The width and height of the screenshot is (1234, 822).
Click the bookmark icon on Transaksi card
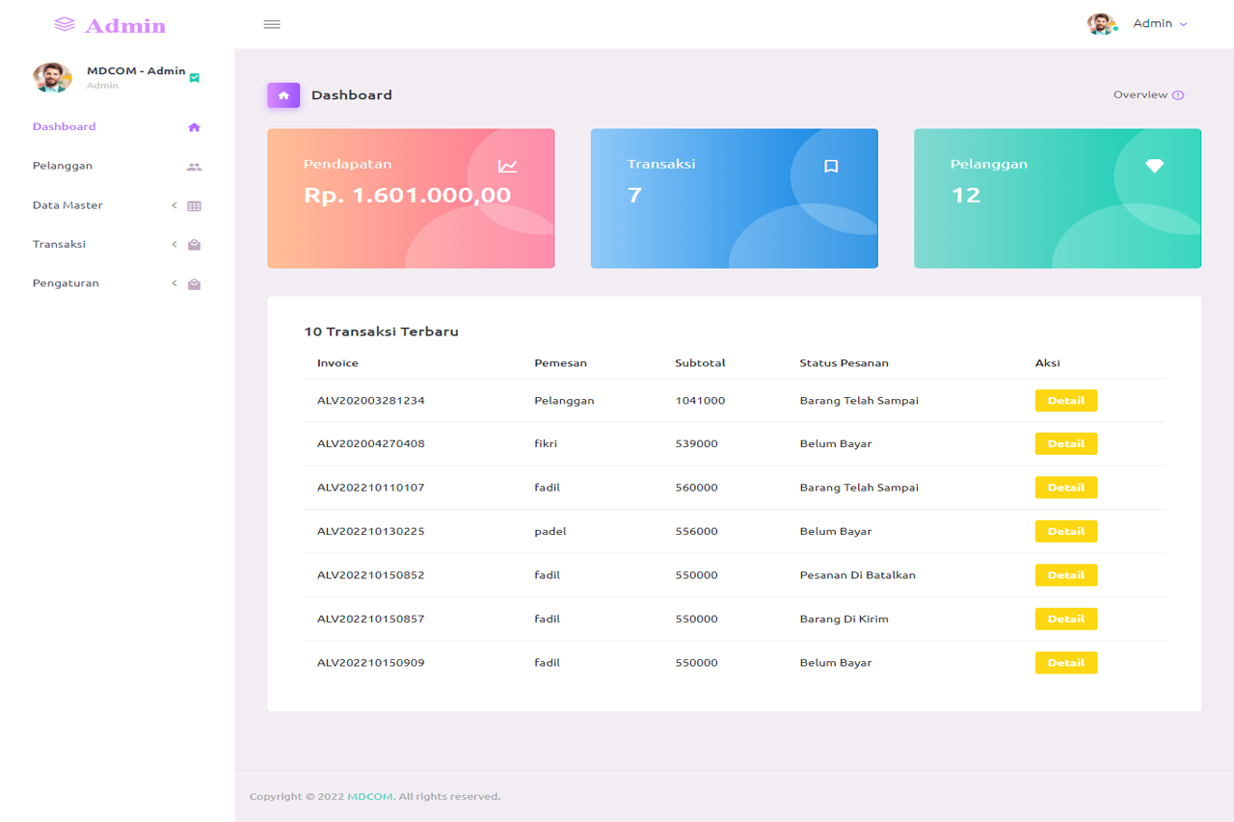831,167
